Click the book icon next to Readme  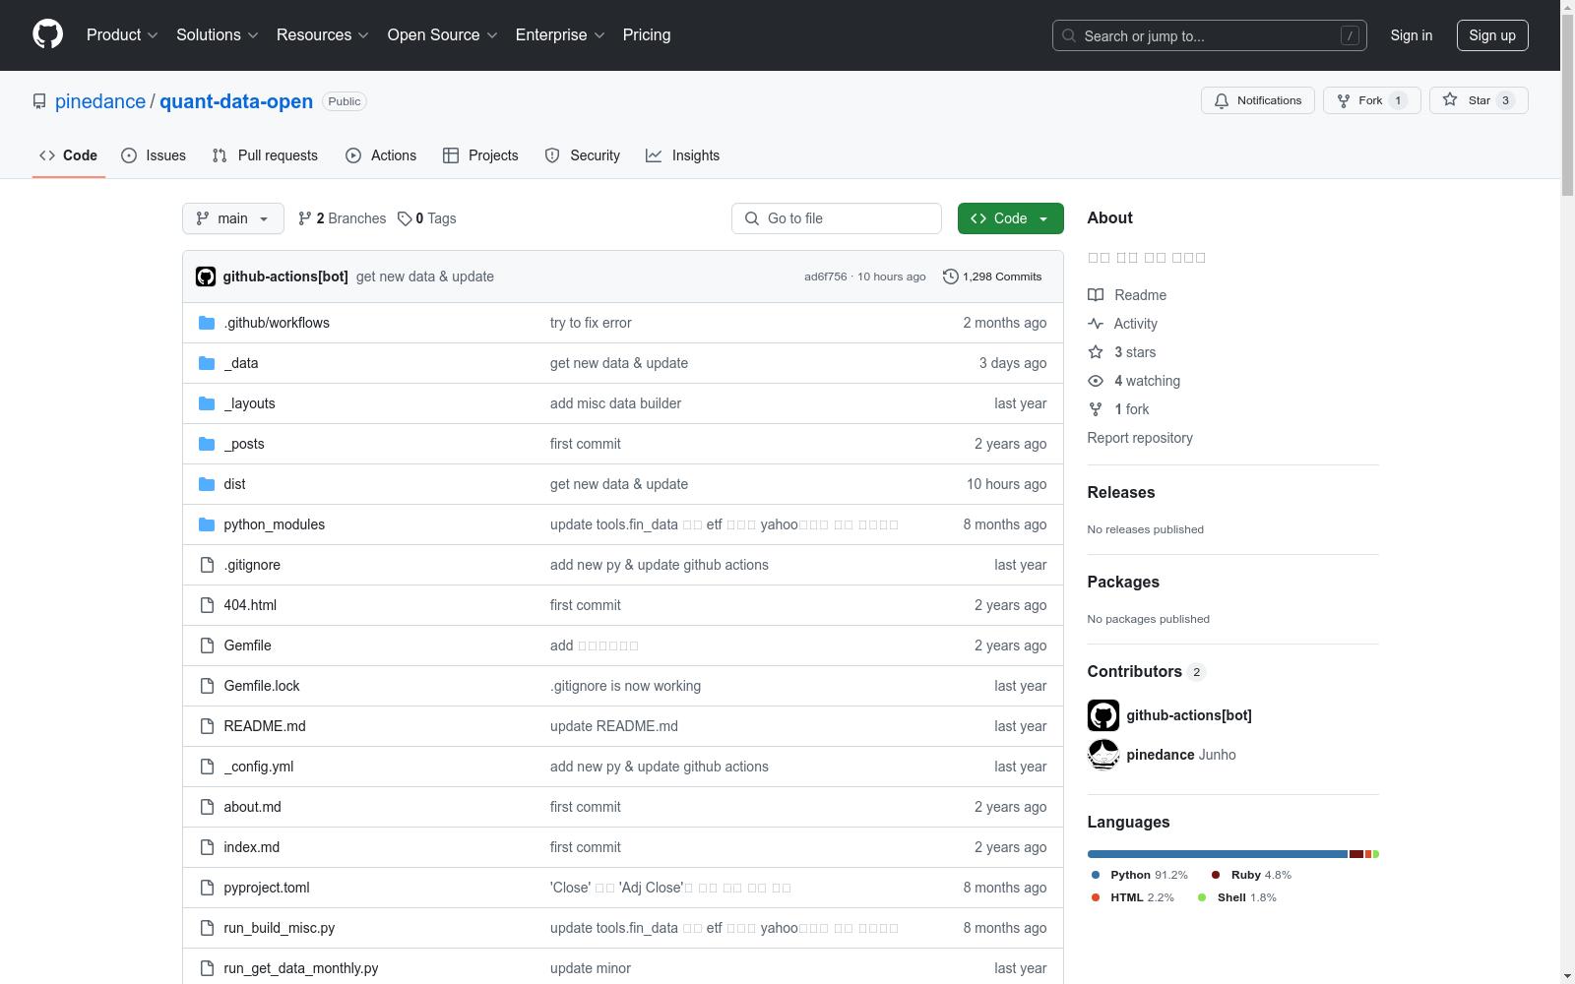1096,295
